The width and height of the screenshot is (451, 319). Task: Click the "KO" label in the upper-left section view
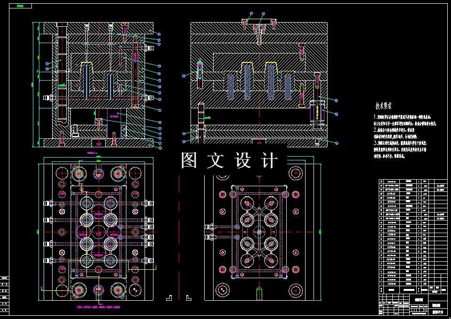tap(99, 143)
